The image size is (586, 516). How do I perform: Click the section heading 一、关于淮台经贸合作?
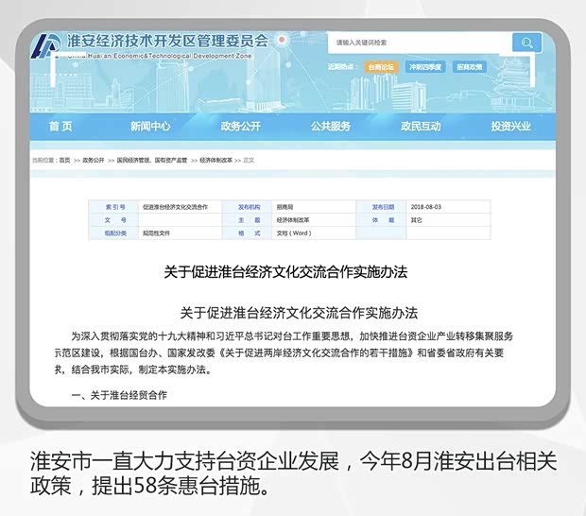point(119,395)
